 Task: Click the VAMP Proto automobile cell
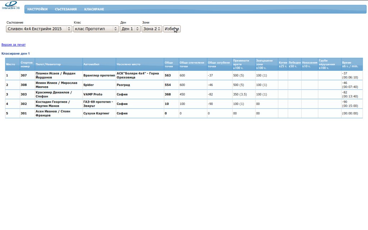pos(93,95)
